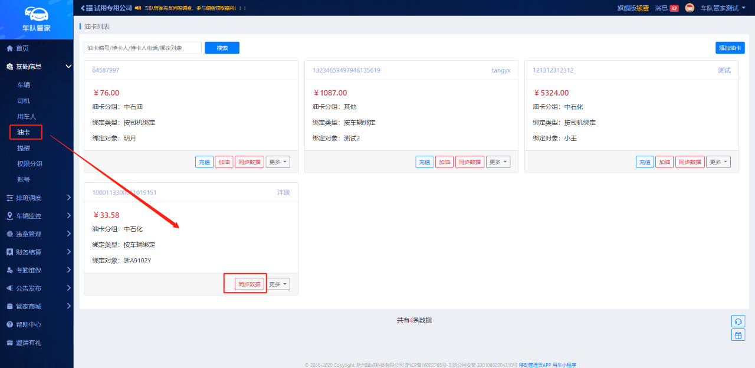Click the 添加油卡 button
Viewport: 755px width, 368px height.
point(730,48)
